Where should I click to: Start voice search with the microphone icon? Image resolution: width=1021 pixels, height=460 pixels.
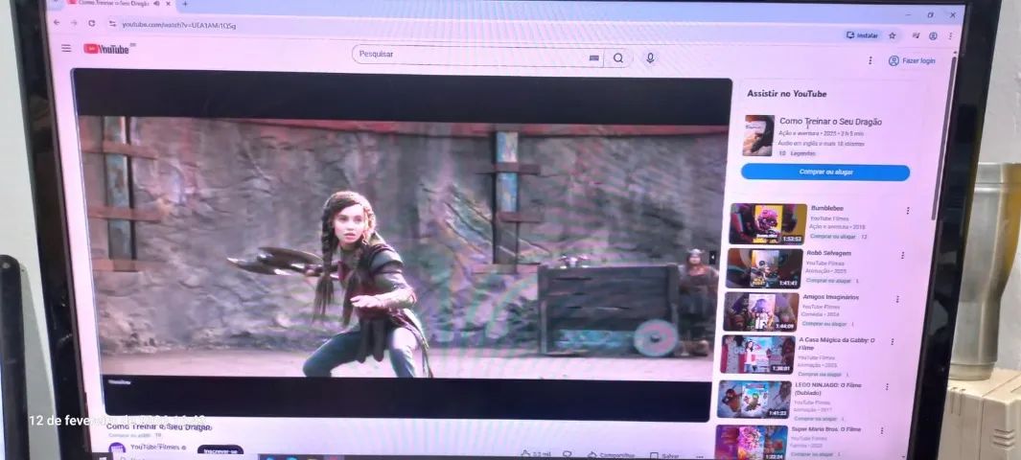point(650,57)
